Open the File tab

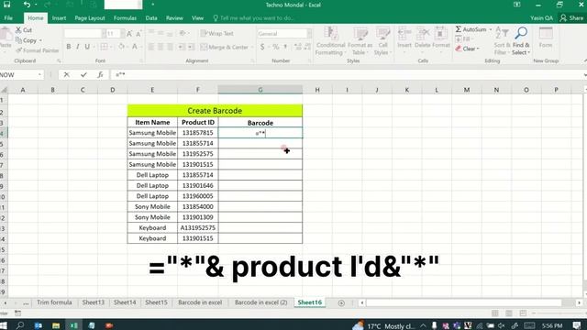pyautogui.click(x=8, y=18)
